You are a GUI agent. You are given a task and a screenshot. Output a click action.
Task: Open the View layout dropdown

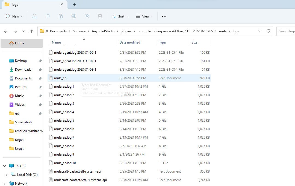click(144, 16)
